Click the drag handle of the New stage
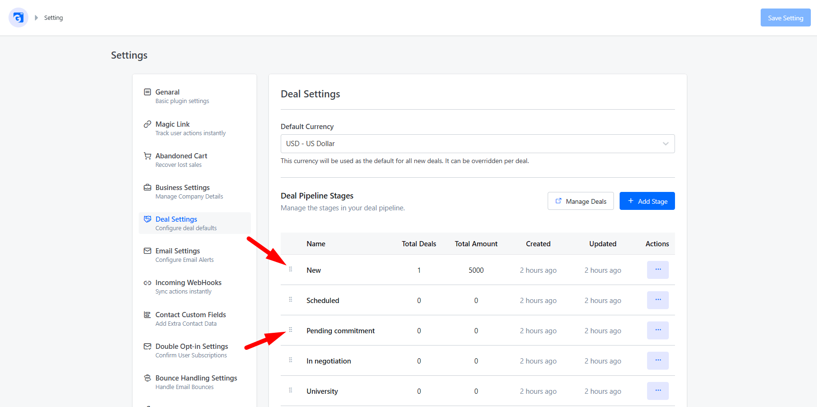Viewport: 817px width, 407px height. coord(291,269)
